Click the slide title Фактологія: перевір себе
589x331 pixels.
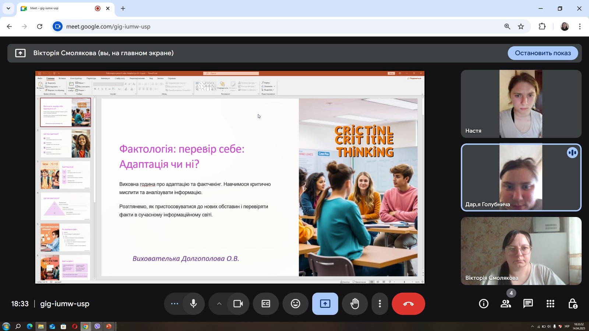[182, 156]
